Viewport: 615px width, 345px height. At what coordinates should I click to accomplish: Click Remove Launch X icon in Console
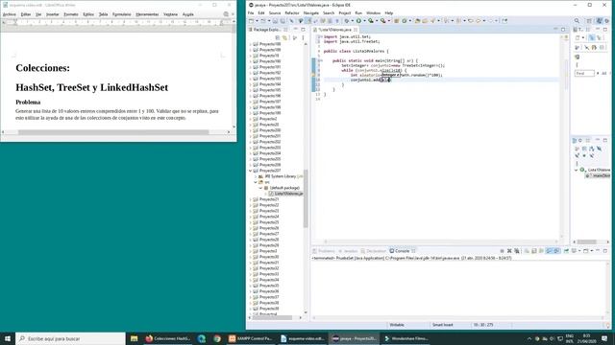coord(509,251)
